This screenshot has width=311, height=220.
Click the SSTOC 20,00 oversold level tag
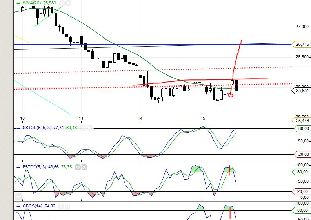pos(302,155)
